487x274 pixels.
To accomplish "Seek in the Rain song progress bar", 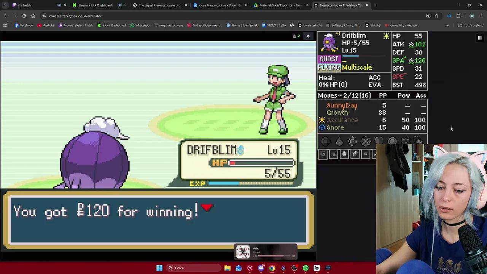I will tap(274, 256).
